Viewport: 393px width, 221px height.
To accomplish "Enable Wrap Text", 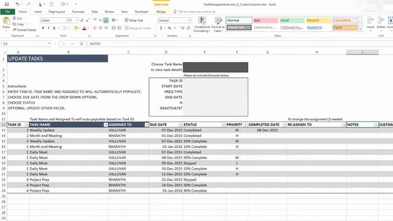I will point(134,20).
